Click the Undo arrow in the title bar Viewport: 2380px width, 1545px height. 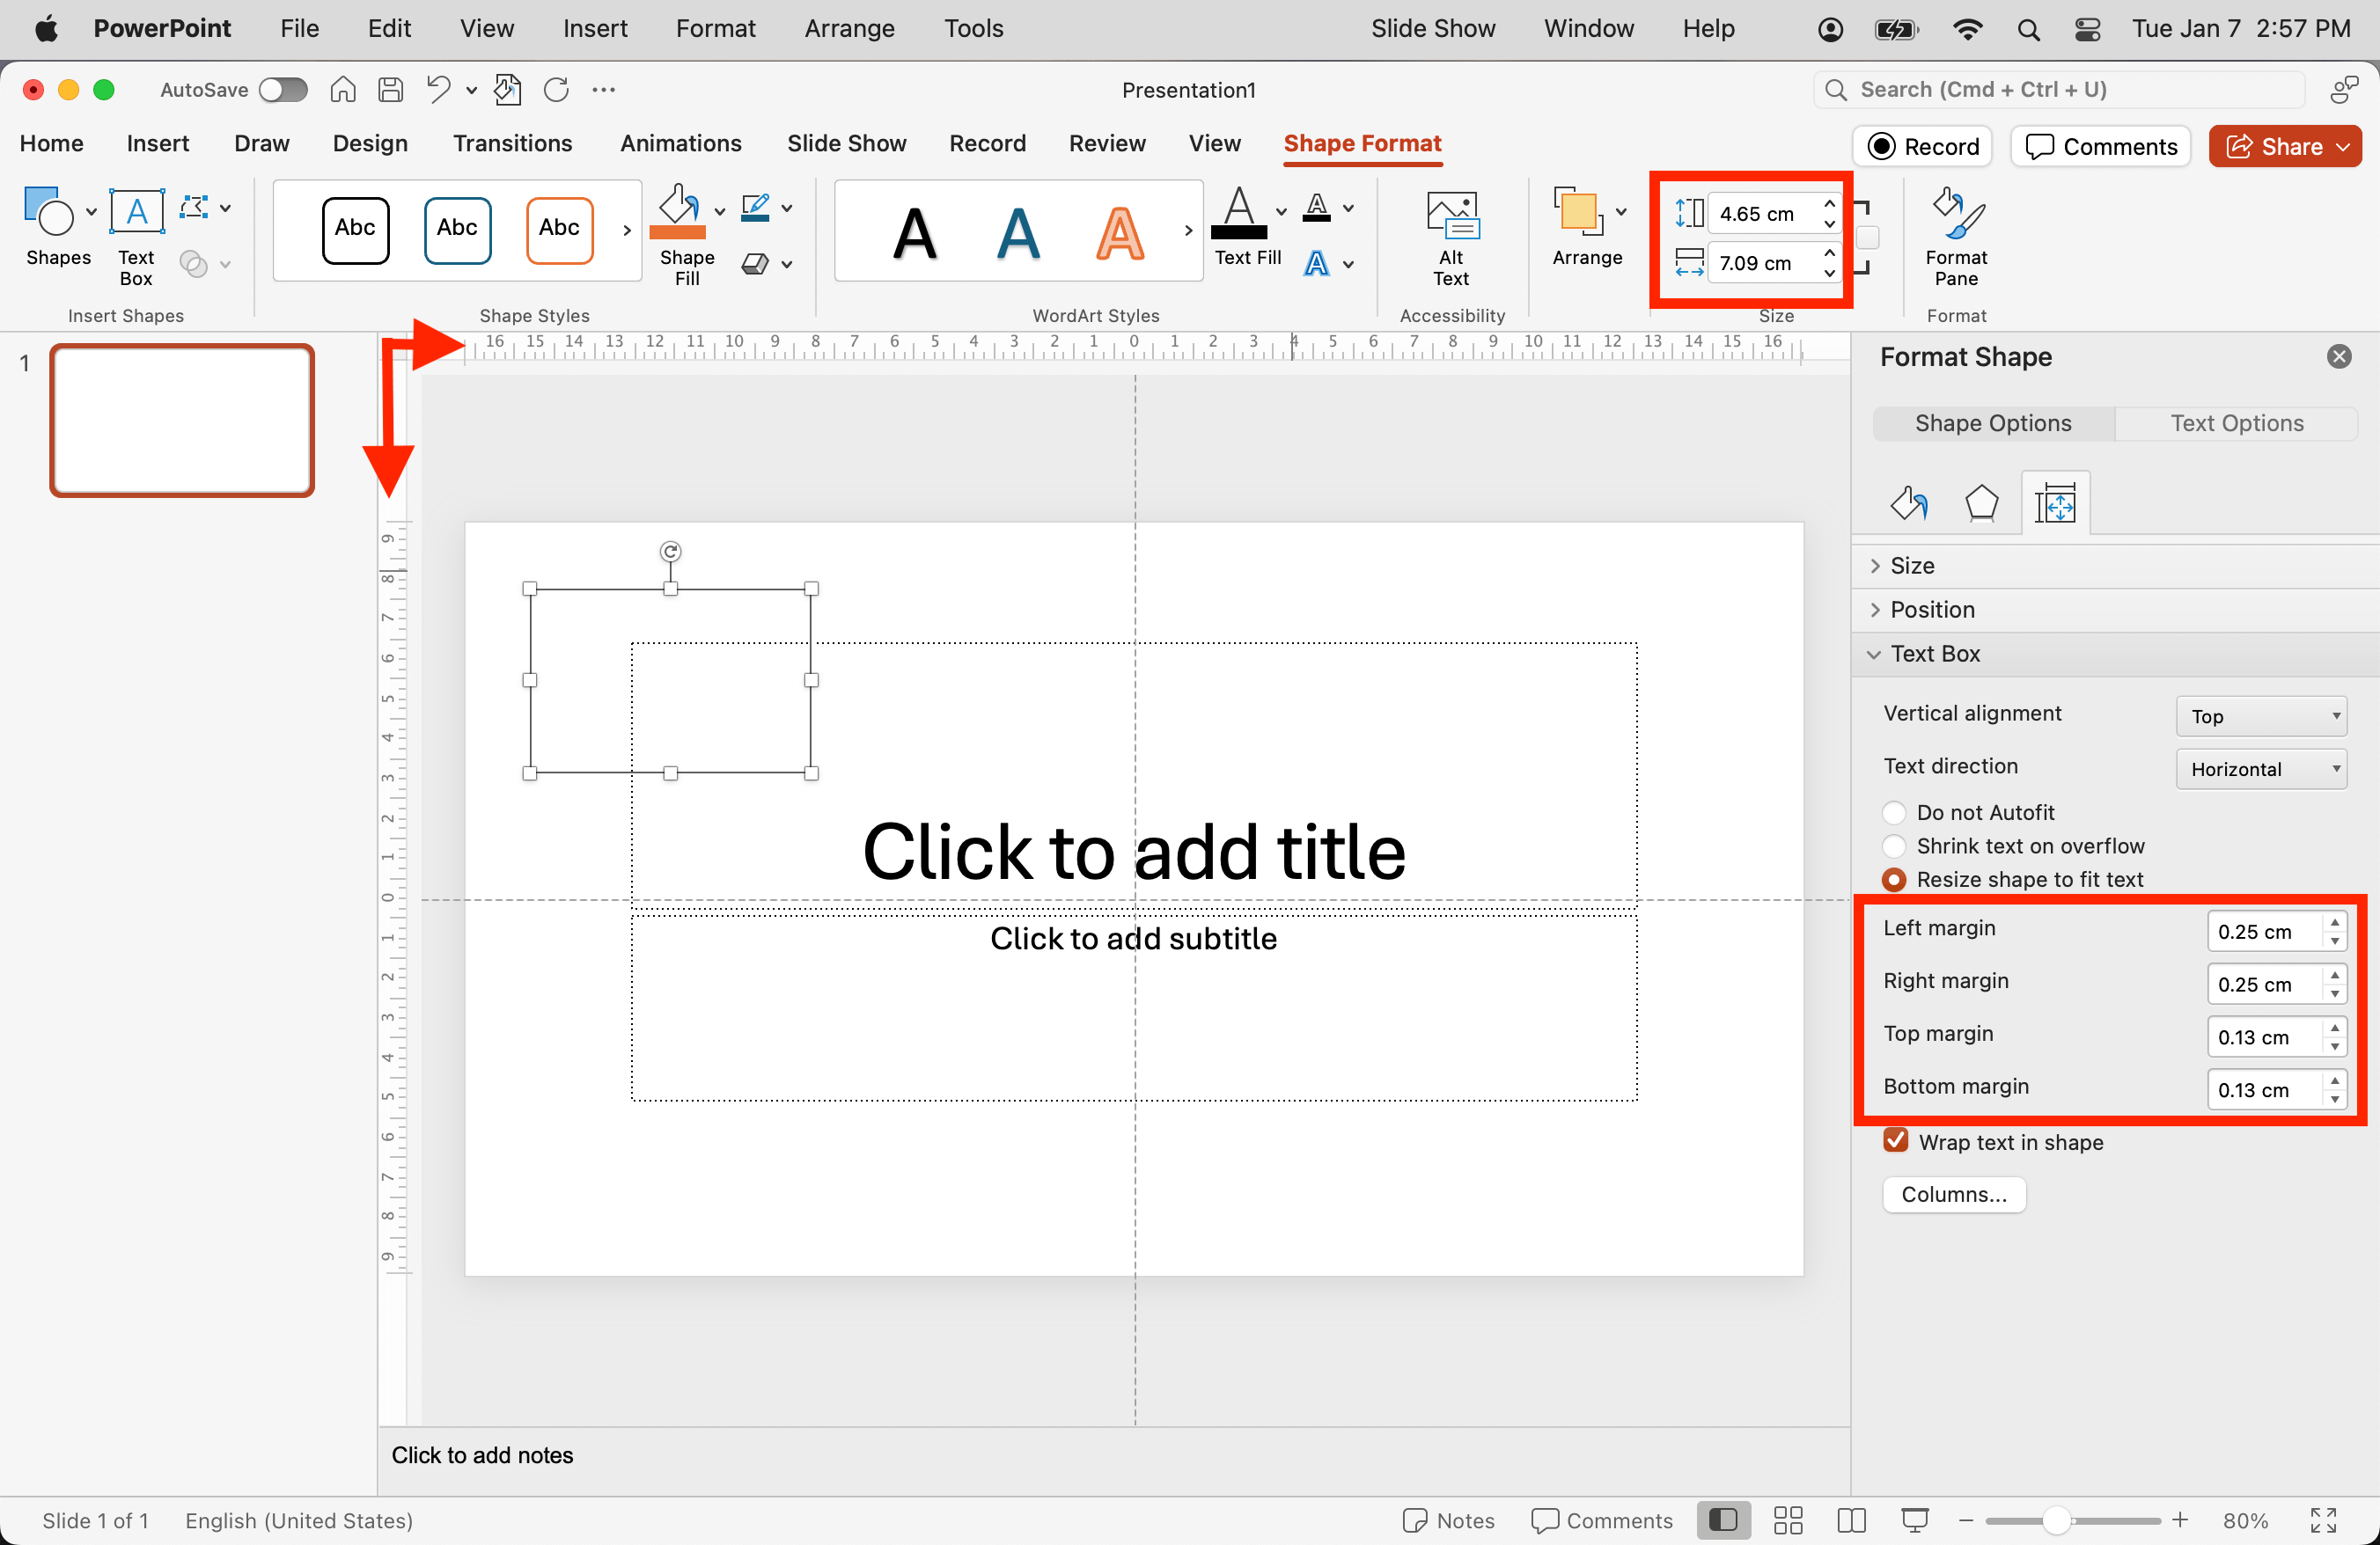pyautogui.click(x=438, y=90)
